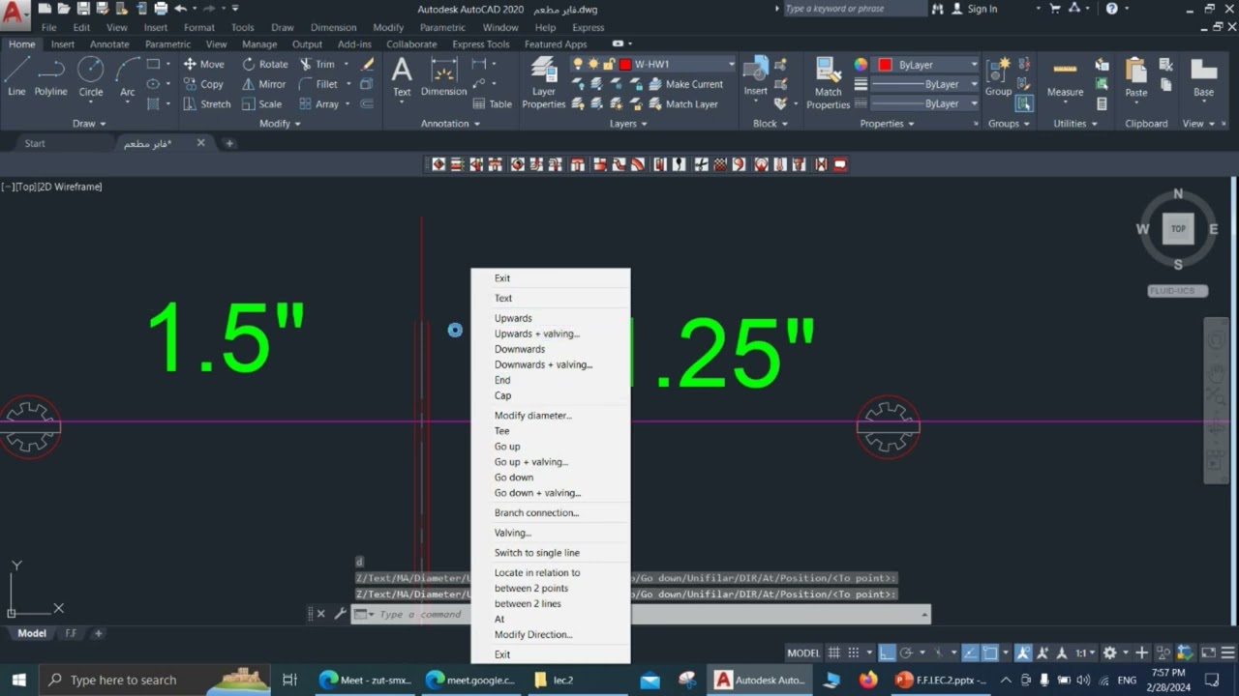Activate the Rotate tool
This screenshot has width=1239, height=696.
point(265,64)
